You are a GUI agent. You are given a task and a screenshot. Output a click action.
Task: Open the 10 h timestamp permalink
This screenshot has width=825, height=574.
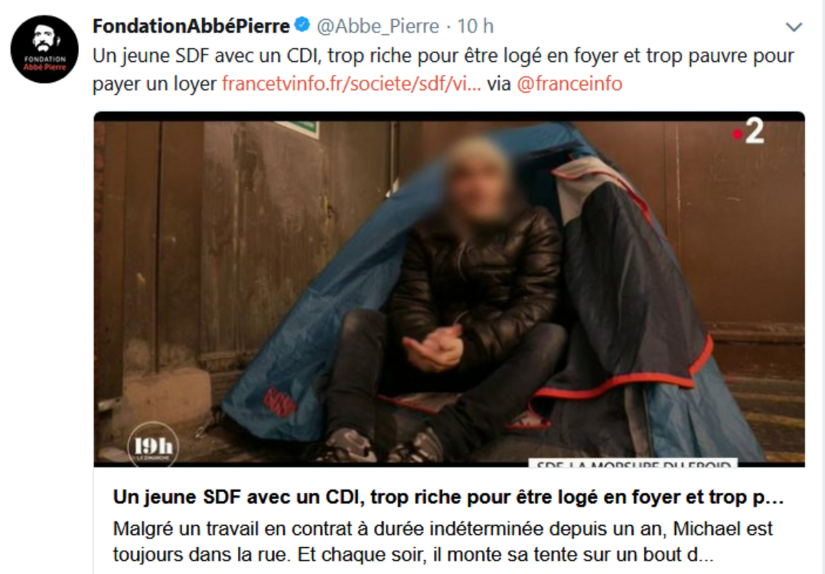click(x=476, y=26)
